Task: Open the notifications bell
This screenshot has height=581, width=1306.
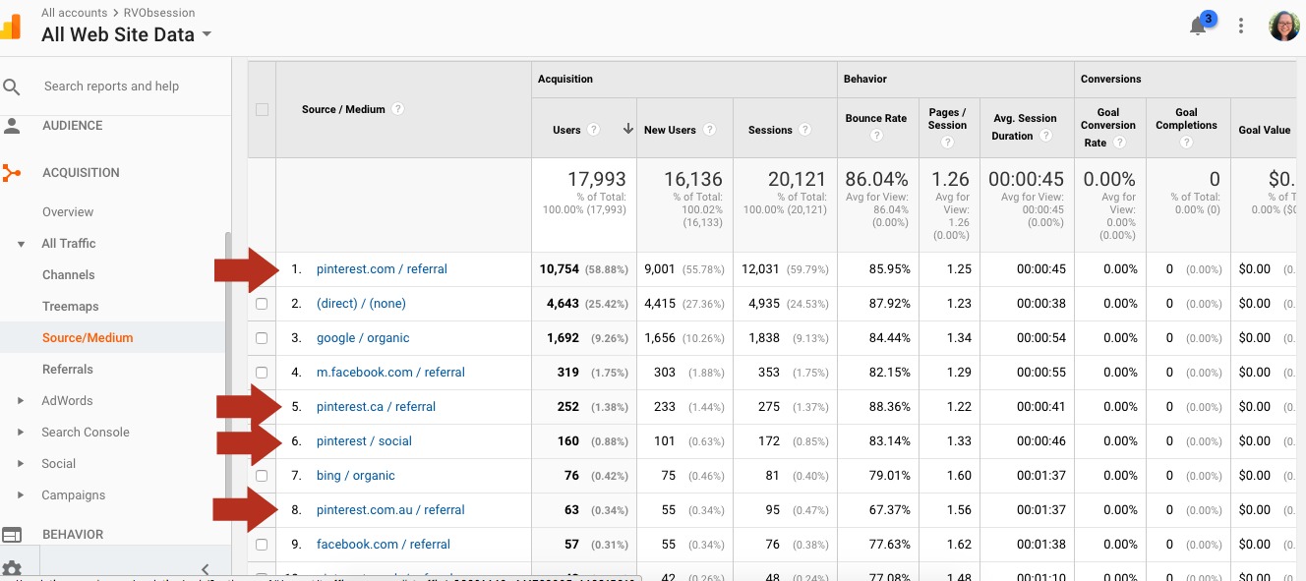Action: point(1198,27)
